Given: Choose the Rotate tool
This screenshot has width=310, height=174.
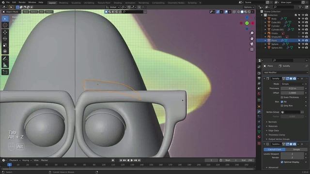Looking at the screenshot, I should click(x=5, y=39).
